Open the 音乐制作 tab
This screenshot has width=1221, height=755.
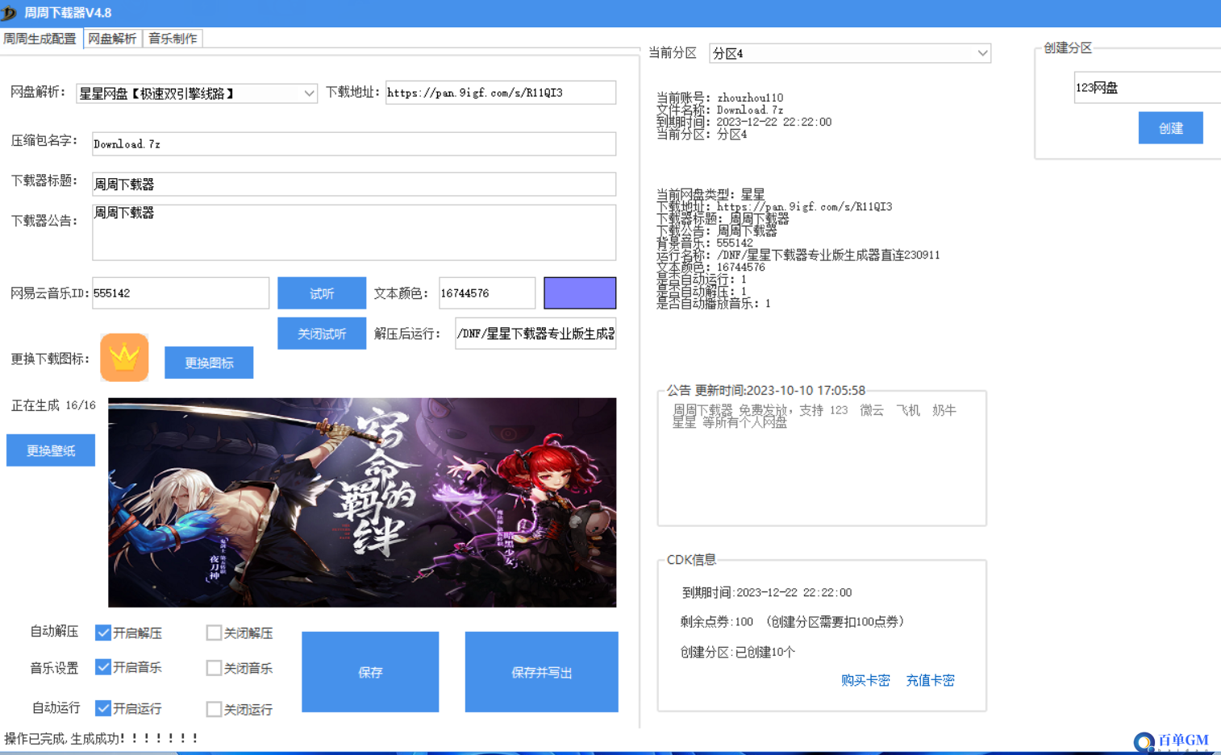(x=173, y=39)
